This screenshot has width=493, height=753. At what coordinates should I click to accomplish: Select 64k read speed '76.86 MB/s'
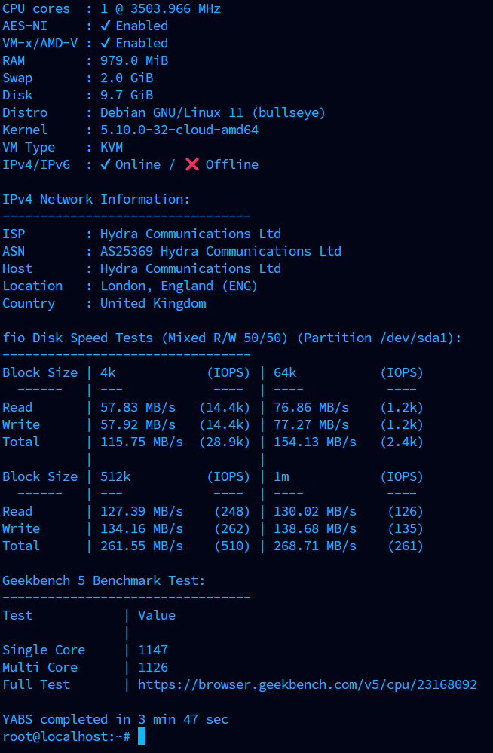311,407
